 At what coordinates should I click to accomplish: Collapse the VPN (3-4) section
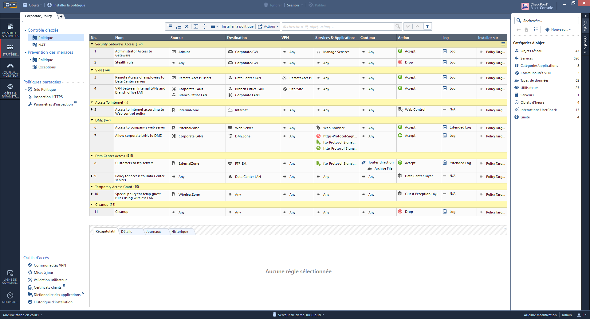pos(92,70)
